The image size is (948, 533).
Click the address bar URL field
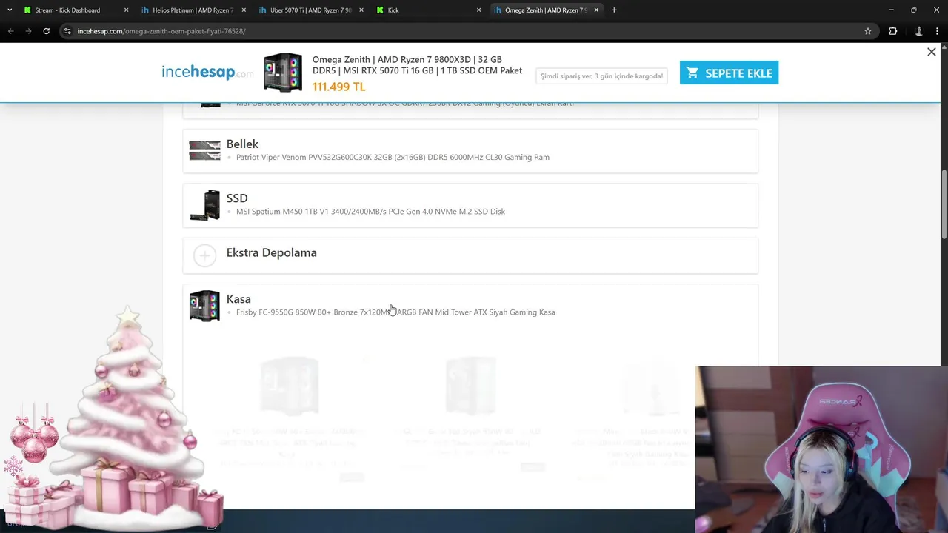tap(467, 31)
